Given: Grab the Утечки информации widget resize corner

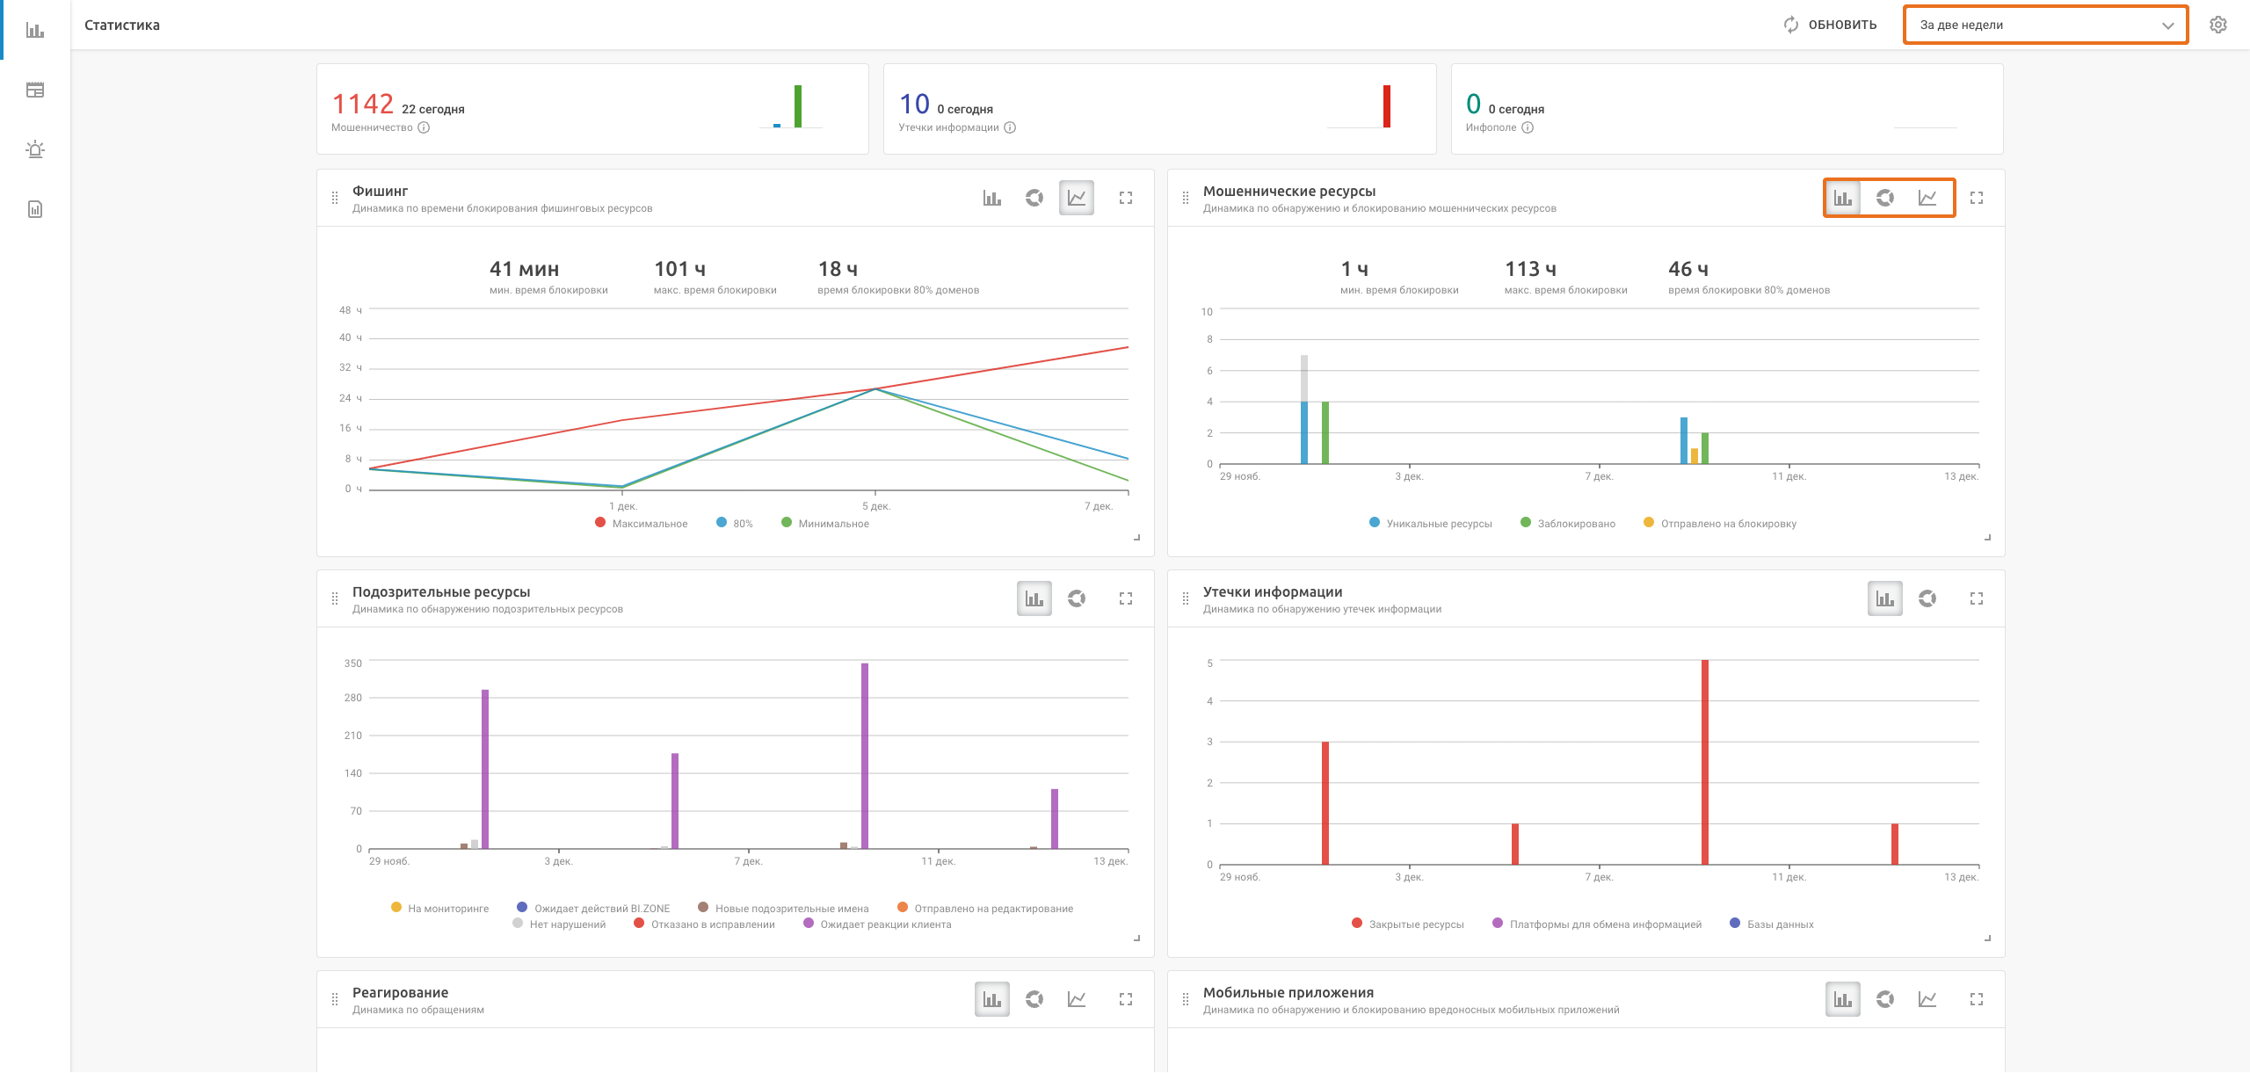Looking at the screenshot, I should pyautogui.click(x=1988, y=938).
